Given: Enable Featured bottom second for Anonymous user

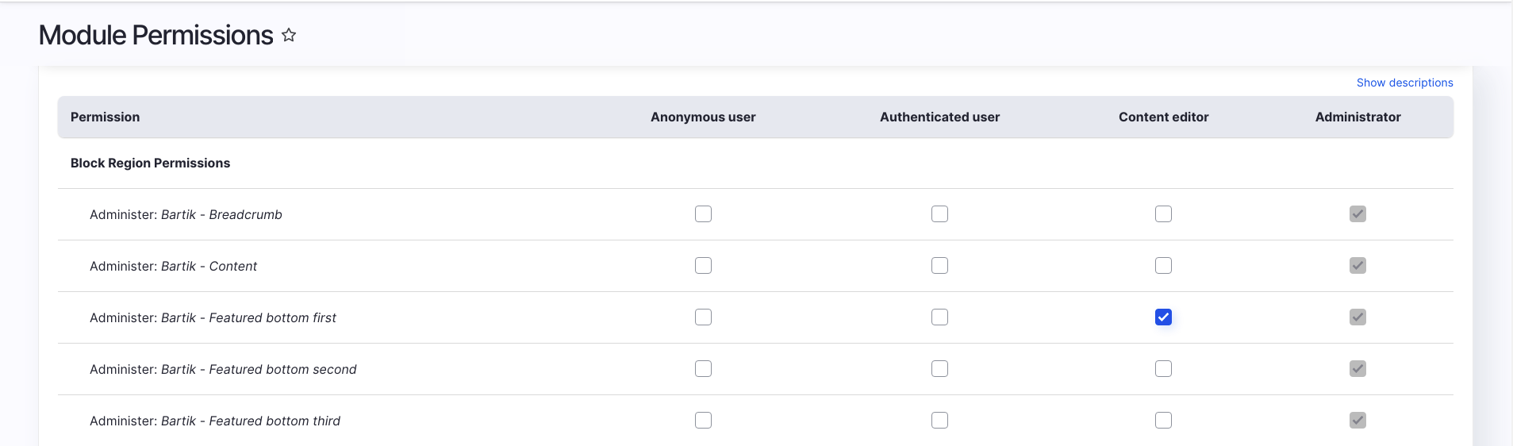Looking at the screenshot, I should click(x=703, y=369).
